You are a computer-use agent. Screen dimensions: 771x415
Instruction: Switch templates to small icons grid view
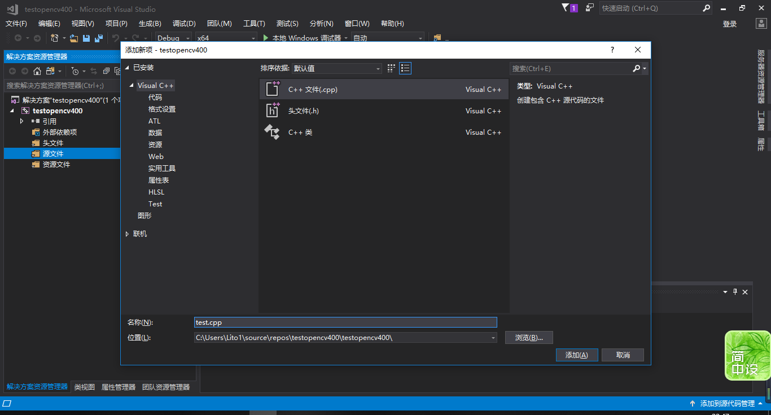[x=391, y=68]
